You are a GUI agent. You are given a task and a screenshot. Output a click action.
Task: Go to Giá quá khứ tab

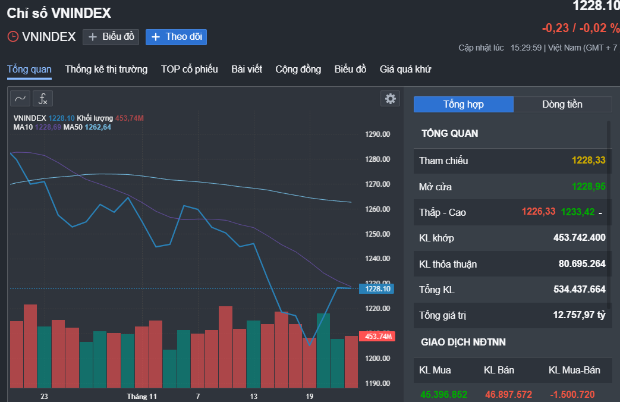tap(405, 69)
